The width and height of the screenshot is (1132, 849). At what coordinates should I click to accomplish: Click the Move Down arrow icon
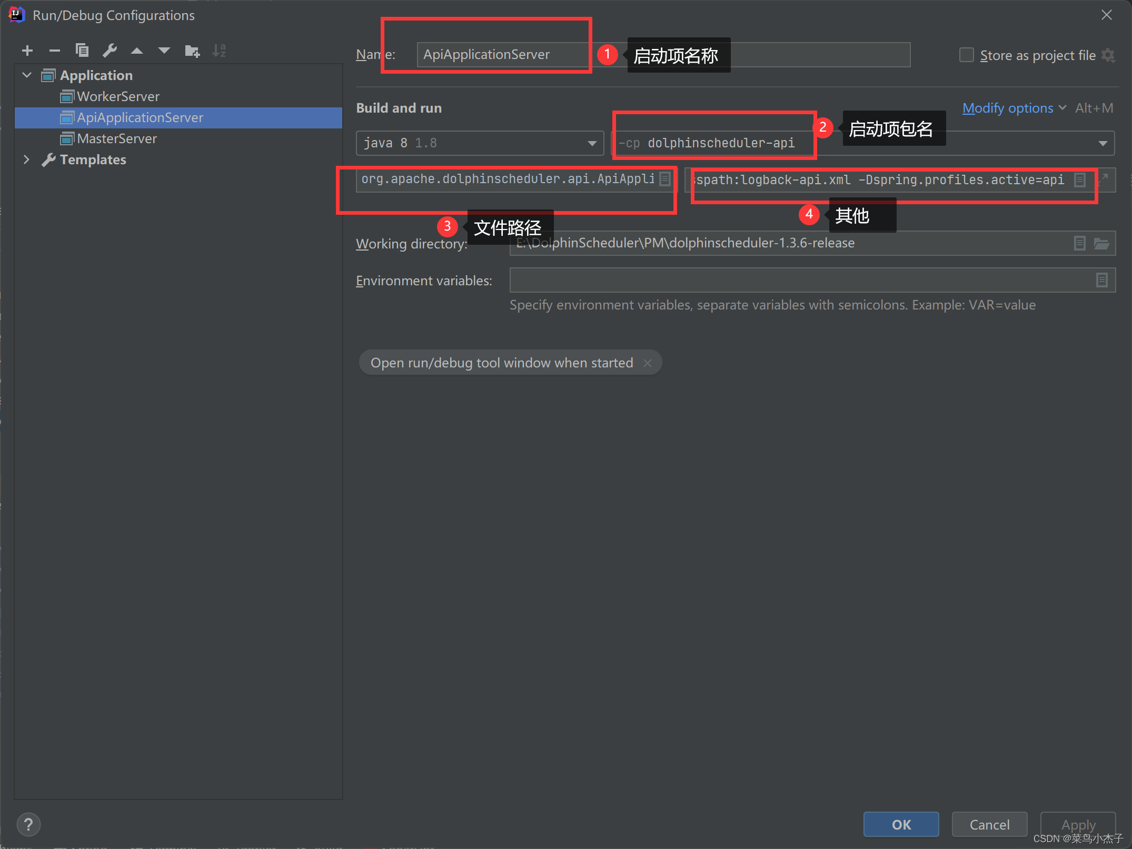click(x=164, y=51)
